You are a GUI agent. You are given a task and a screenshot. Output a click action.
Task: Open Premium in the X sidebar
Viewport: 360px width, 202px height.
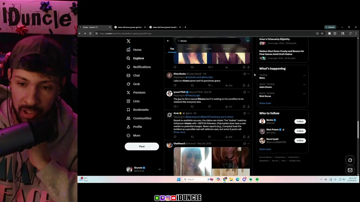[136, 93]
